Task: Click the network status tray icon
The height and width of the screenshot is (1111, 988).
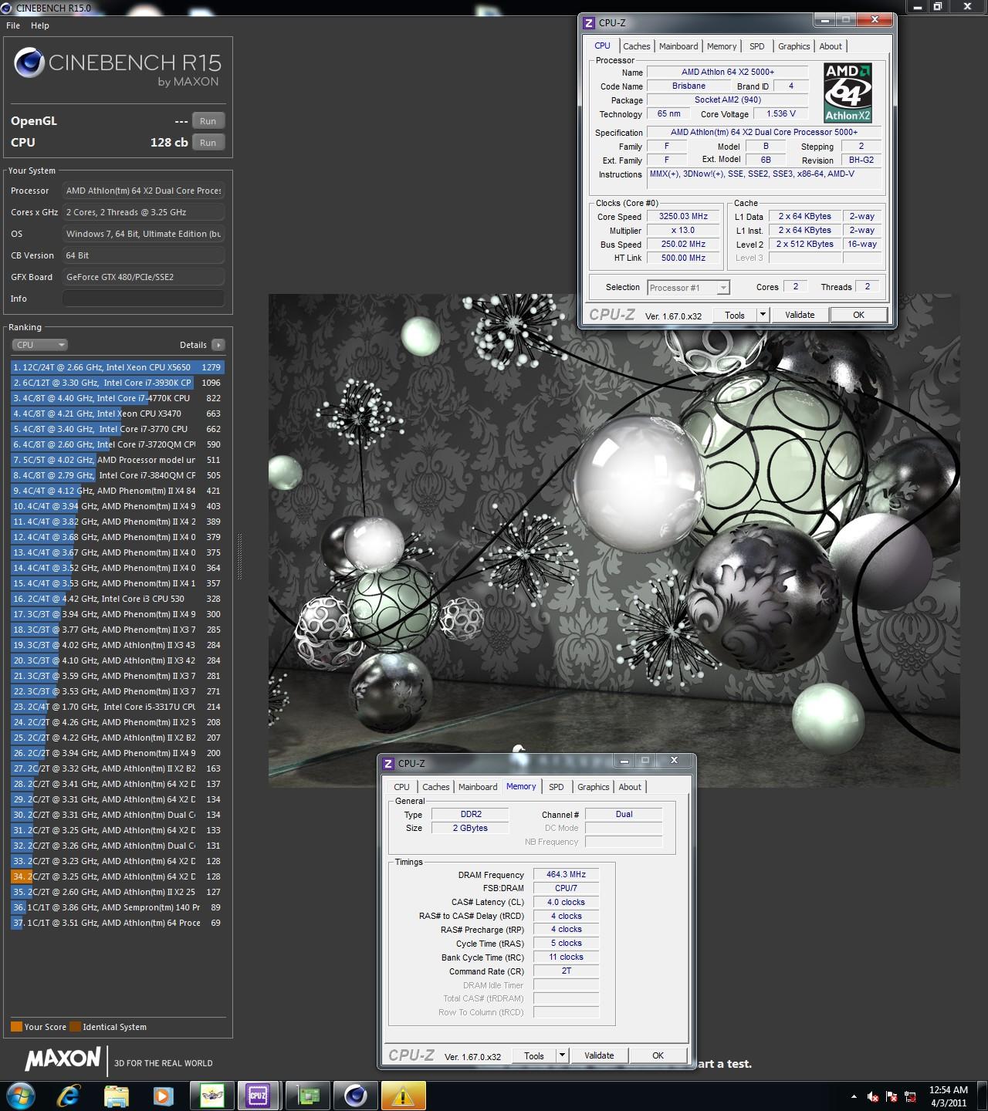Action: pos(912,1096)
